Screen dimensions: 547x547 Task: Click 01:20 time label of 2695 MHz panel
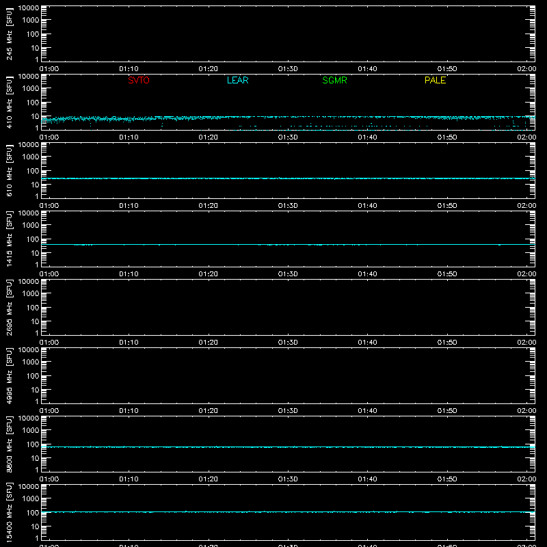(209, 343)
